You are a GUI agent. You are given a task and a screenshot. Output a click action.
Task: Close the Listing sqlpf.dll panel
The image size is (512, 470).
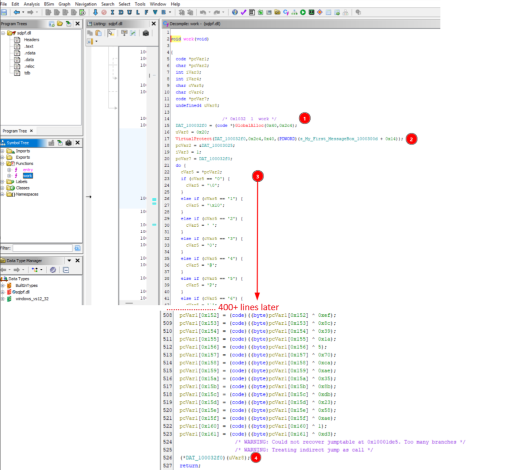(x=153, y=24)
